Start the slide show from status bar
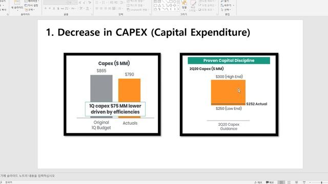The height and width of the screenshot is (184, 328). tap(304, 182)
